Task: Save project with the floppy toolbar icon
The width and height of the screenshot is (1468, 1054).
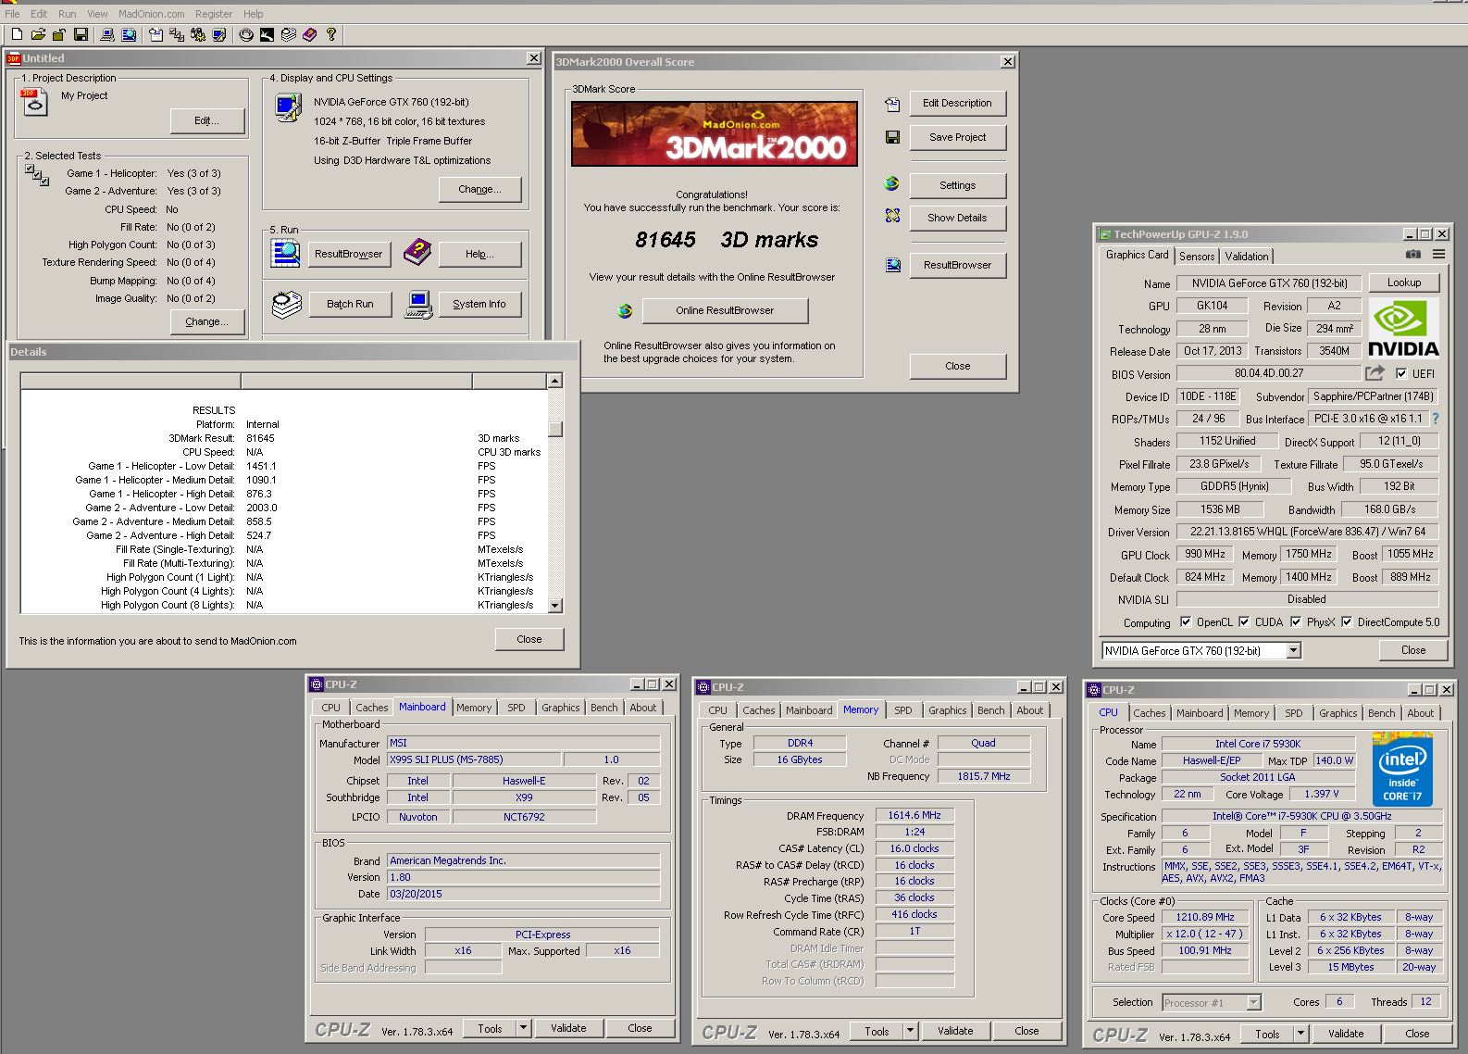Action: pyautogui.click(x=81, y=34)
